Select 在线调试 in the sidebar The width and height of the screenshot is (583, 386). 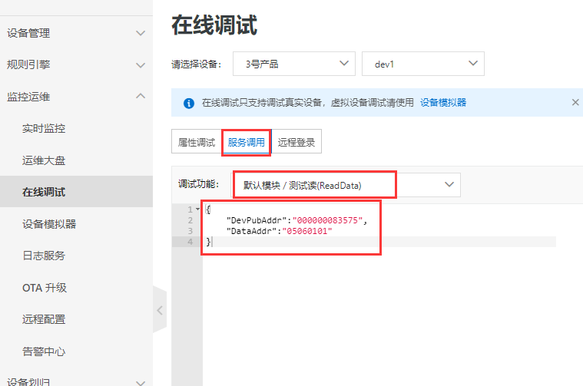[76, 192]
